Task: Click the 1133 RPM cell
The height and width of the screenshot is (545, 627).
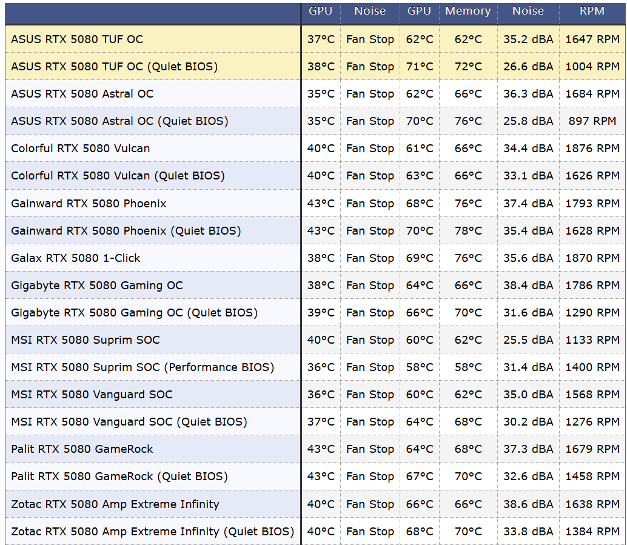Action: pyautogui.click(x=592, y=340)
